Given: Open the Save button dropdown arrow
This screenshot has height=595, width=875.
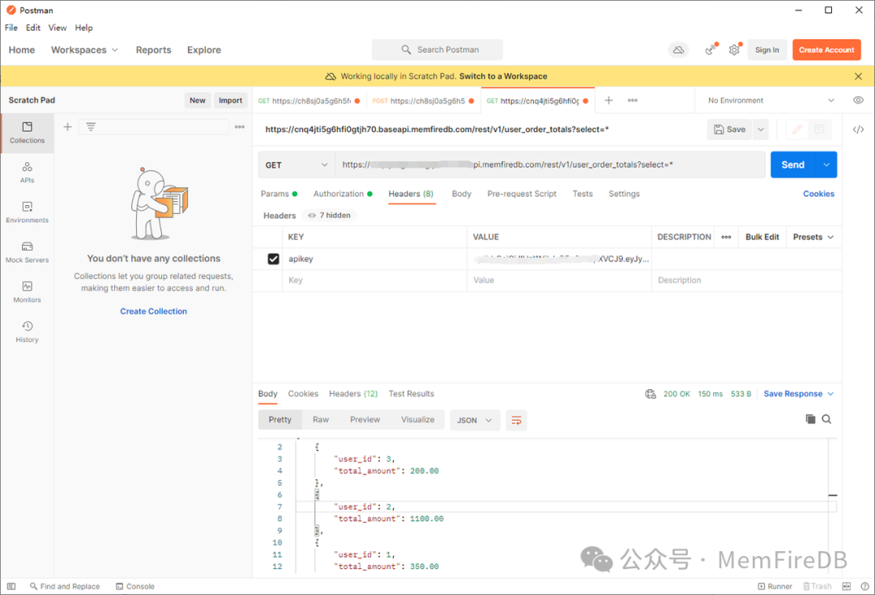Looking at the screenshot, I should 761,130.
